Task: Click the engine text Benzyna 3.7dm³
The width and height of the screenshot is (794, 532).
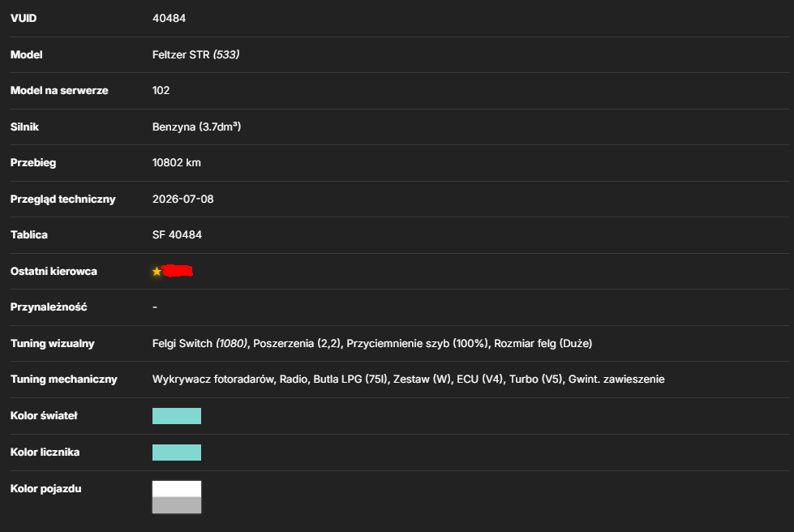Action: click(196, 127)
